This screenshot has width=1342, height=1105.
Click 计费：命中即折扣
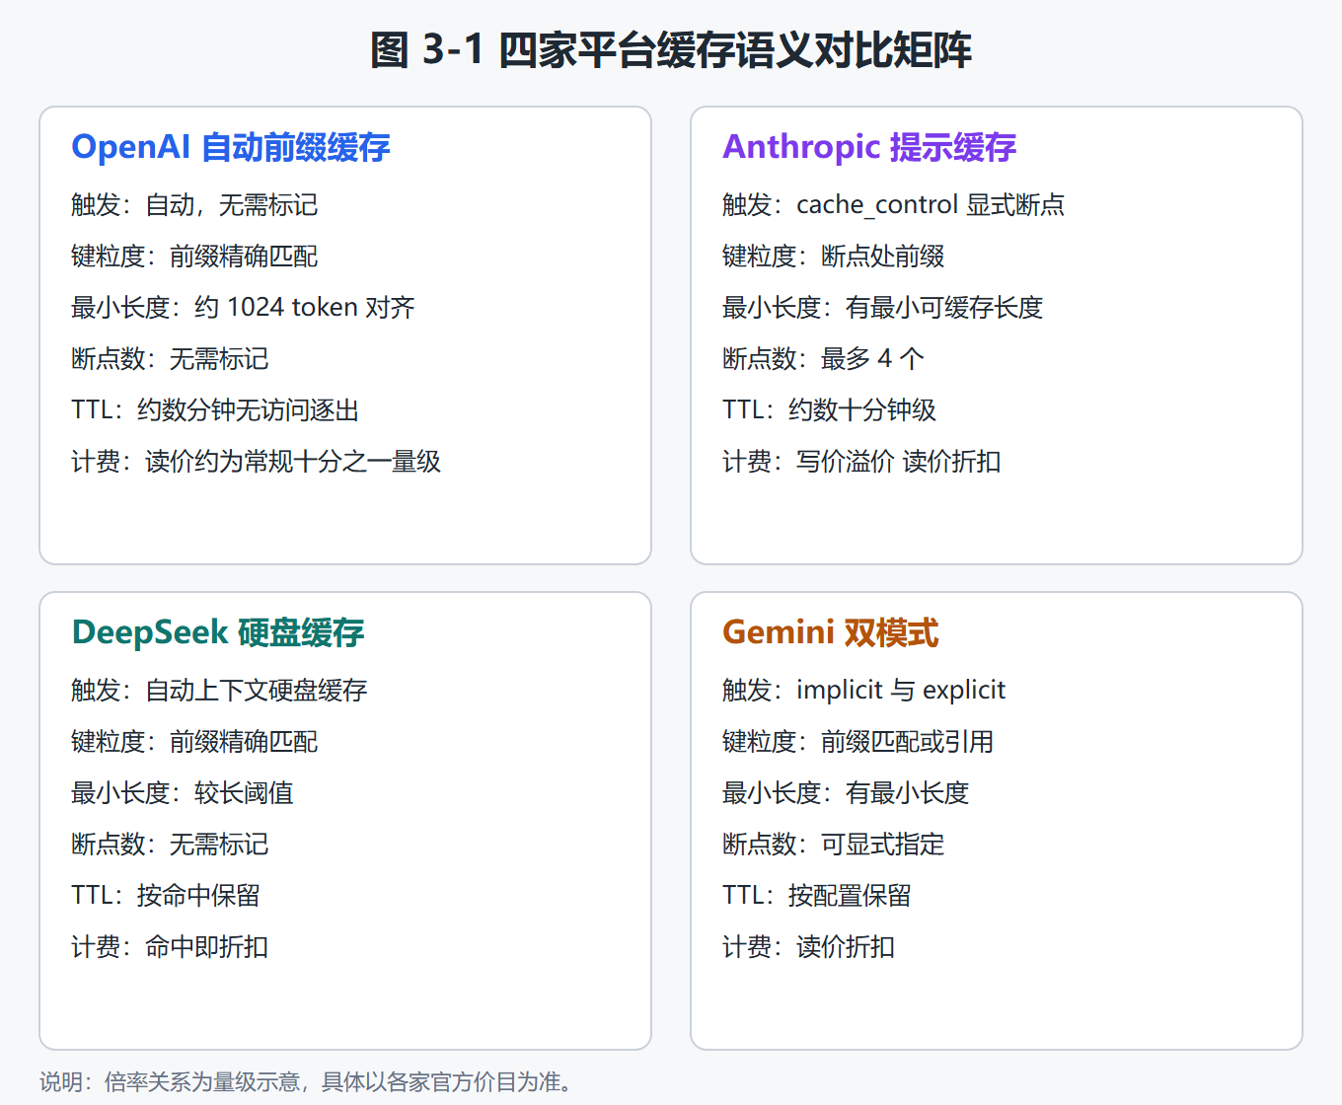tap(170, 947)
